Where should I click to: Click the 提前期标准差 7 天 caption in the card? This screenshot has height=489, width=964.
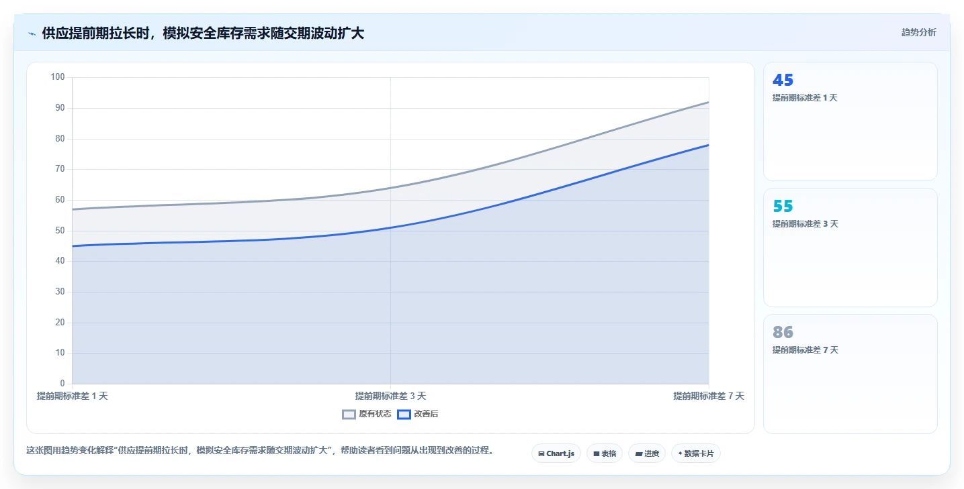click(x=805, y=349)
